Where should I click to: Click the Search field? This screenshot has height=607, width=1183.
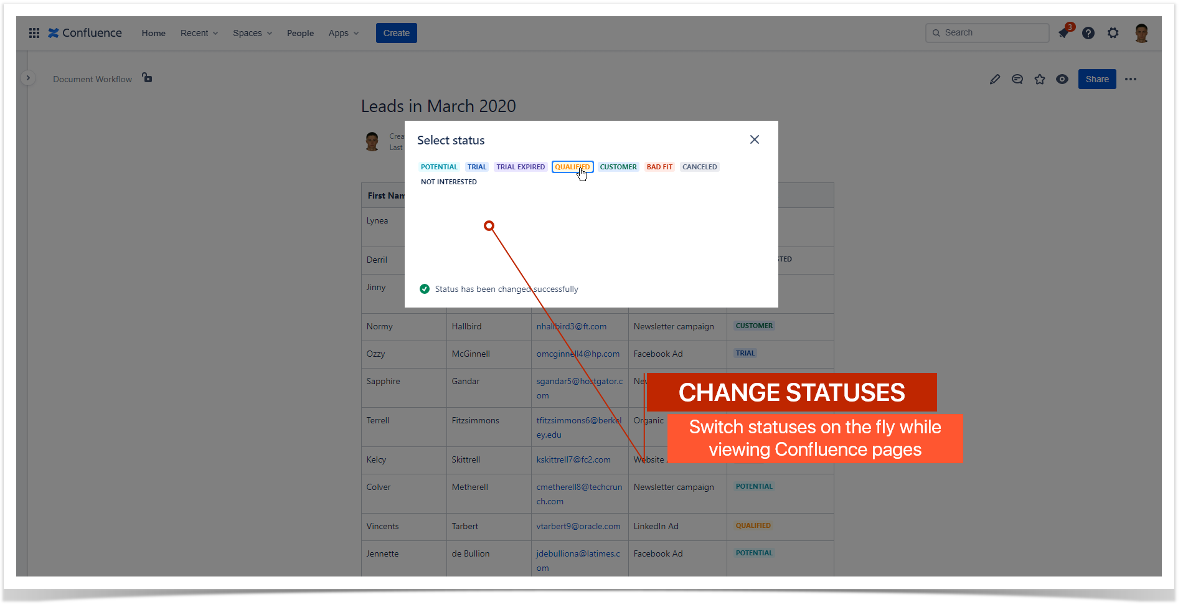pos(987,32)
